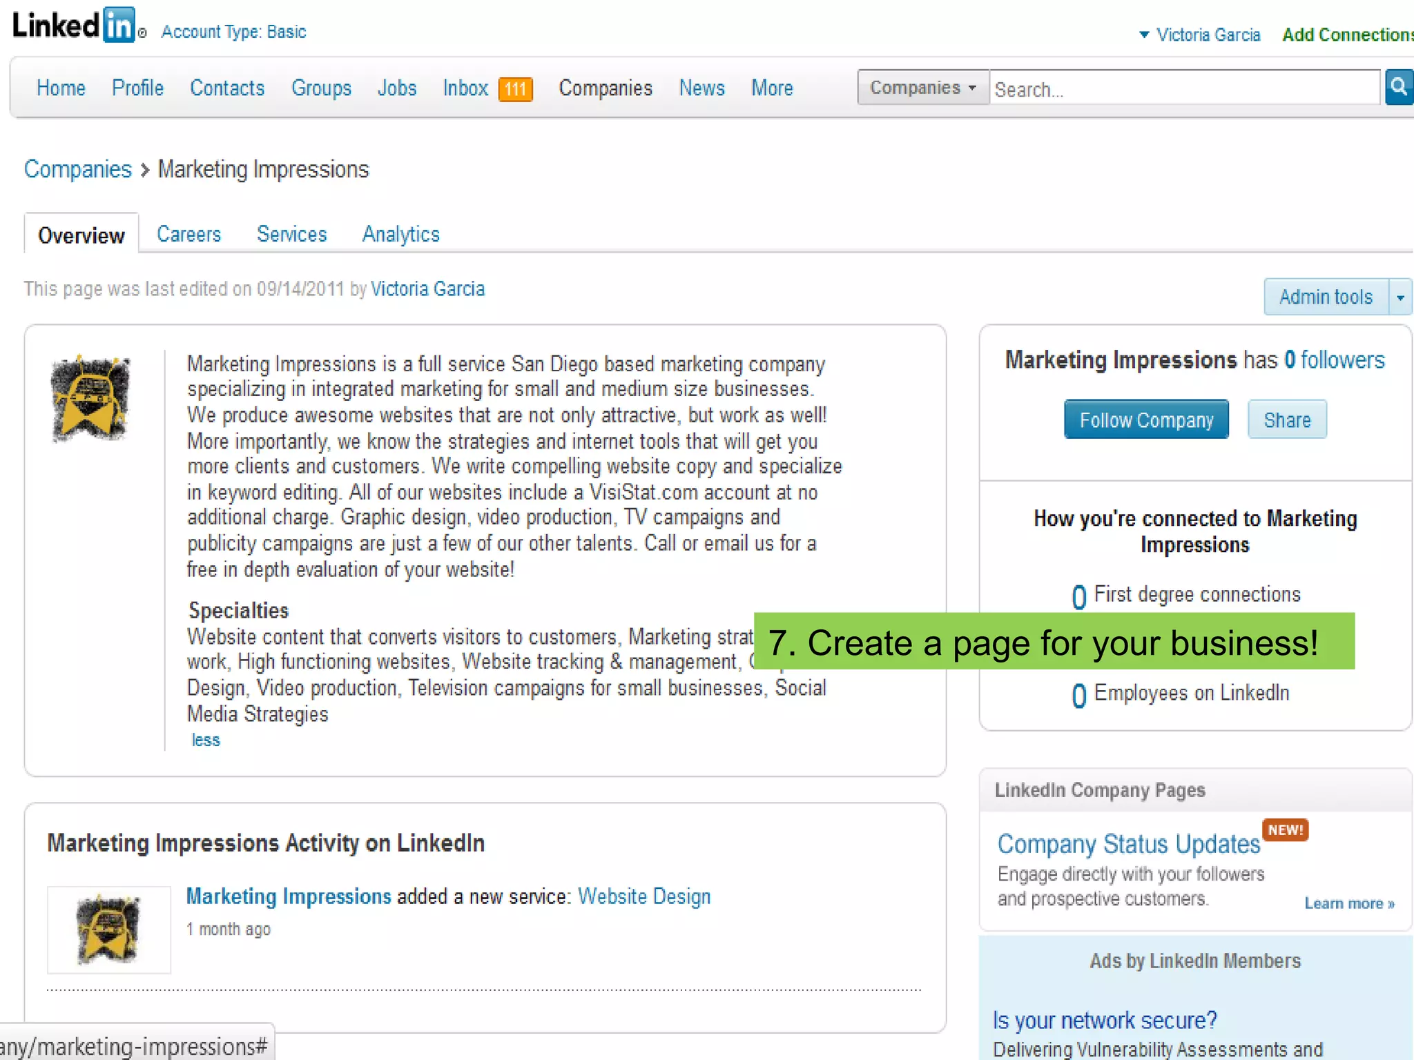The image size is (1414, 1060).
Task: Open the Companies menu in navigation bar
Action: 606,88
